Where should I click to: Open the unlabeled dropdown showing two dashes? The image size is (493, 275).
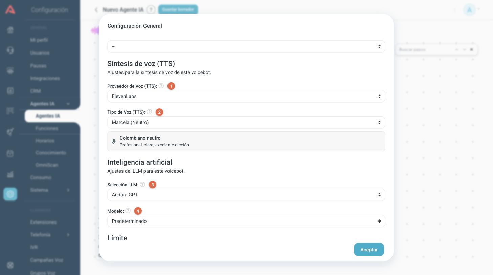coord(246,46)
